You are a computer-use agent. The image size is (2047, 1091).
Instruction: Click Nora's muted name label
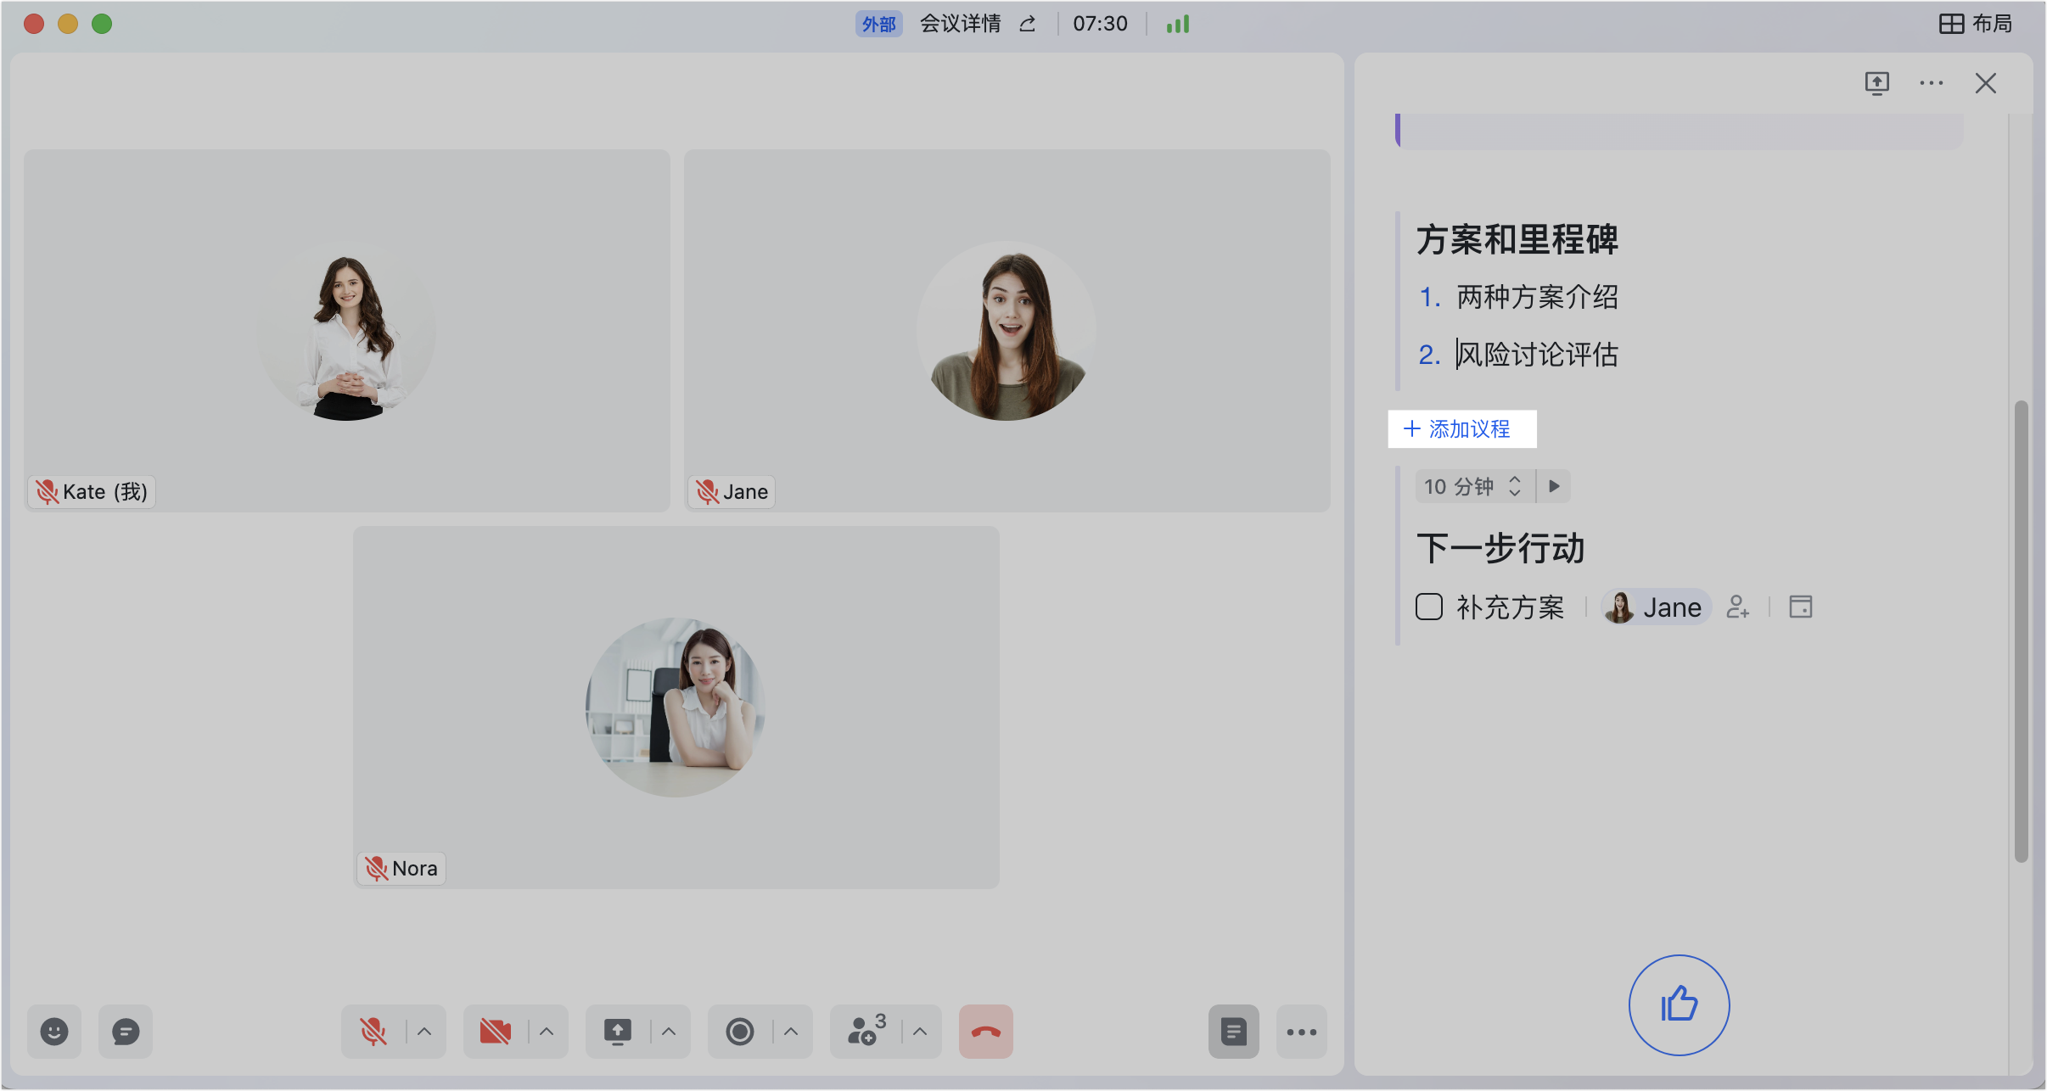(401, 869)
